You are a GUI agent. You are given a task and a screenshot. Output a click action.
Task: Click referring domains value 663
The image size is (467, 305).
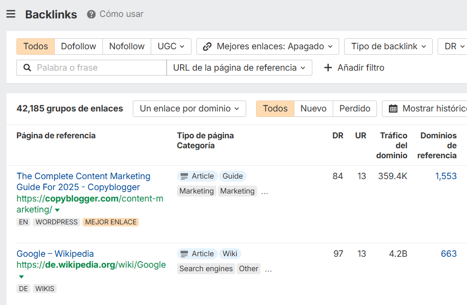point(449,254)
